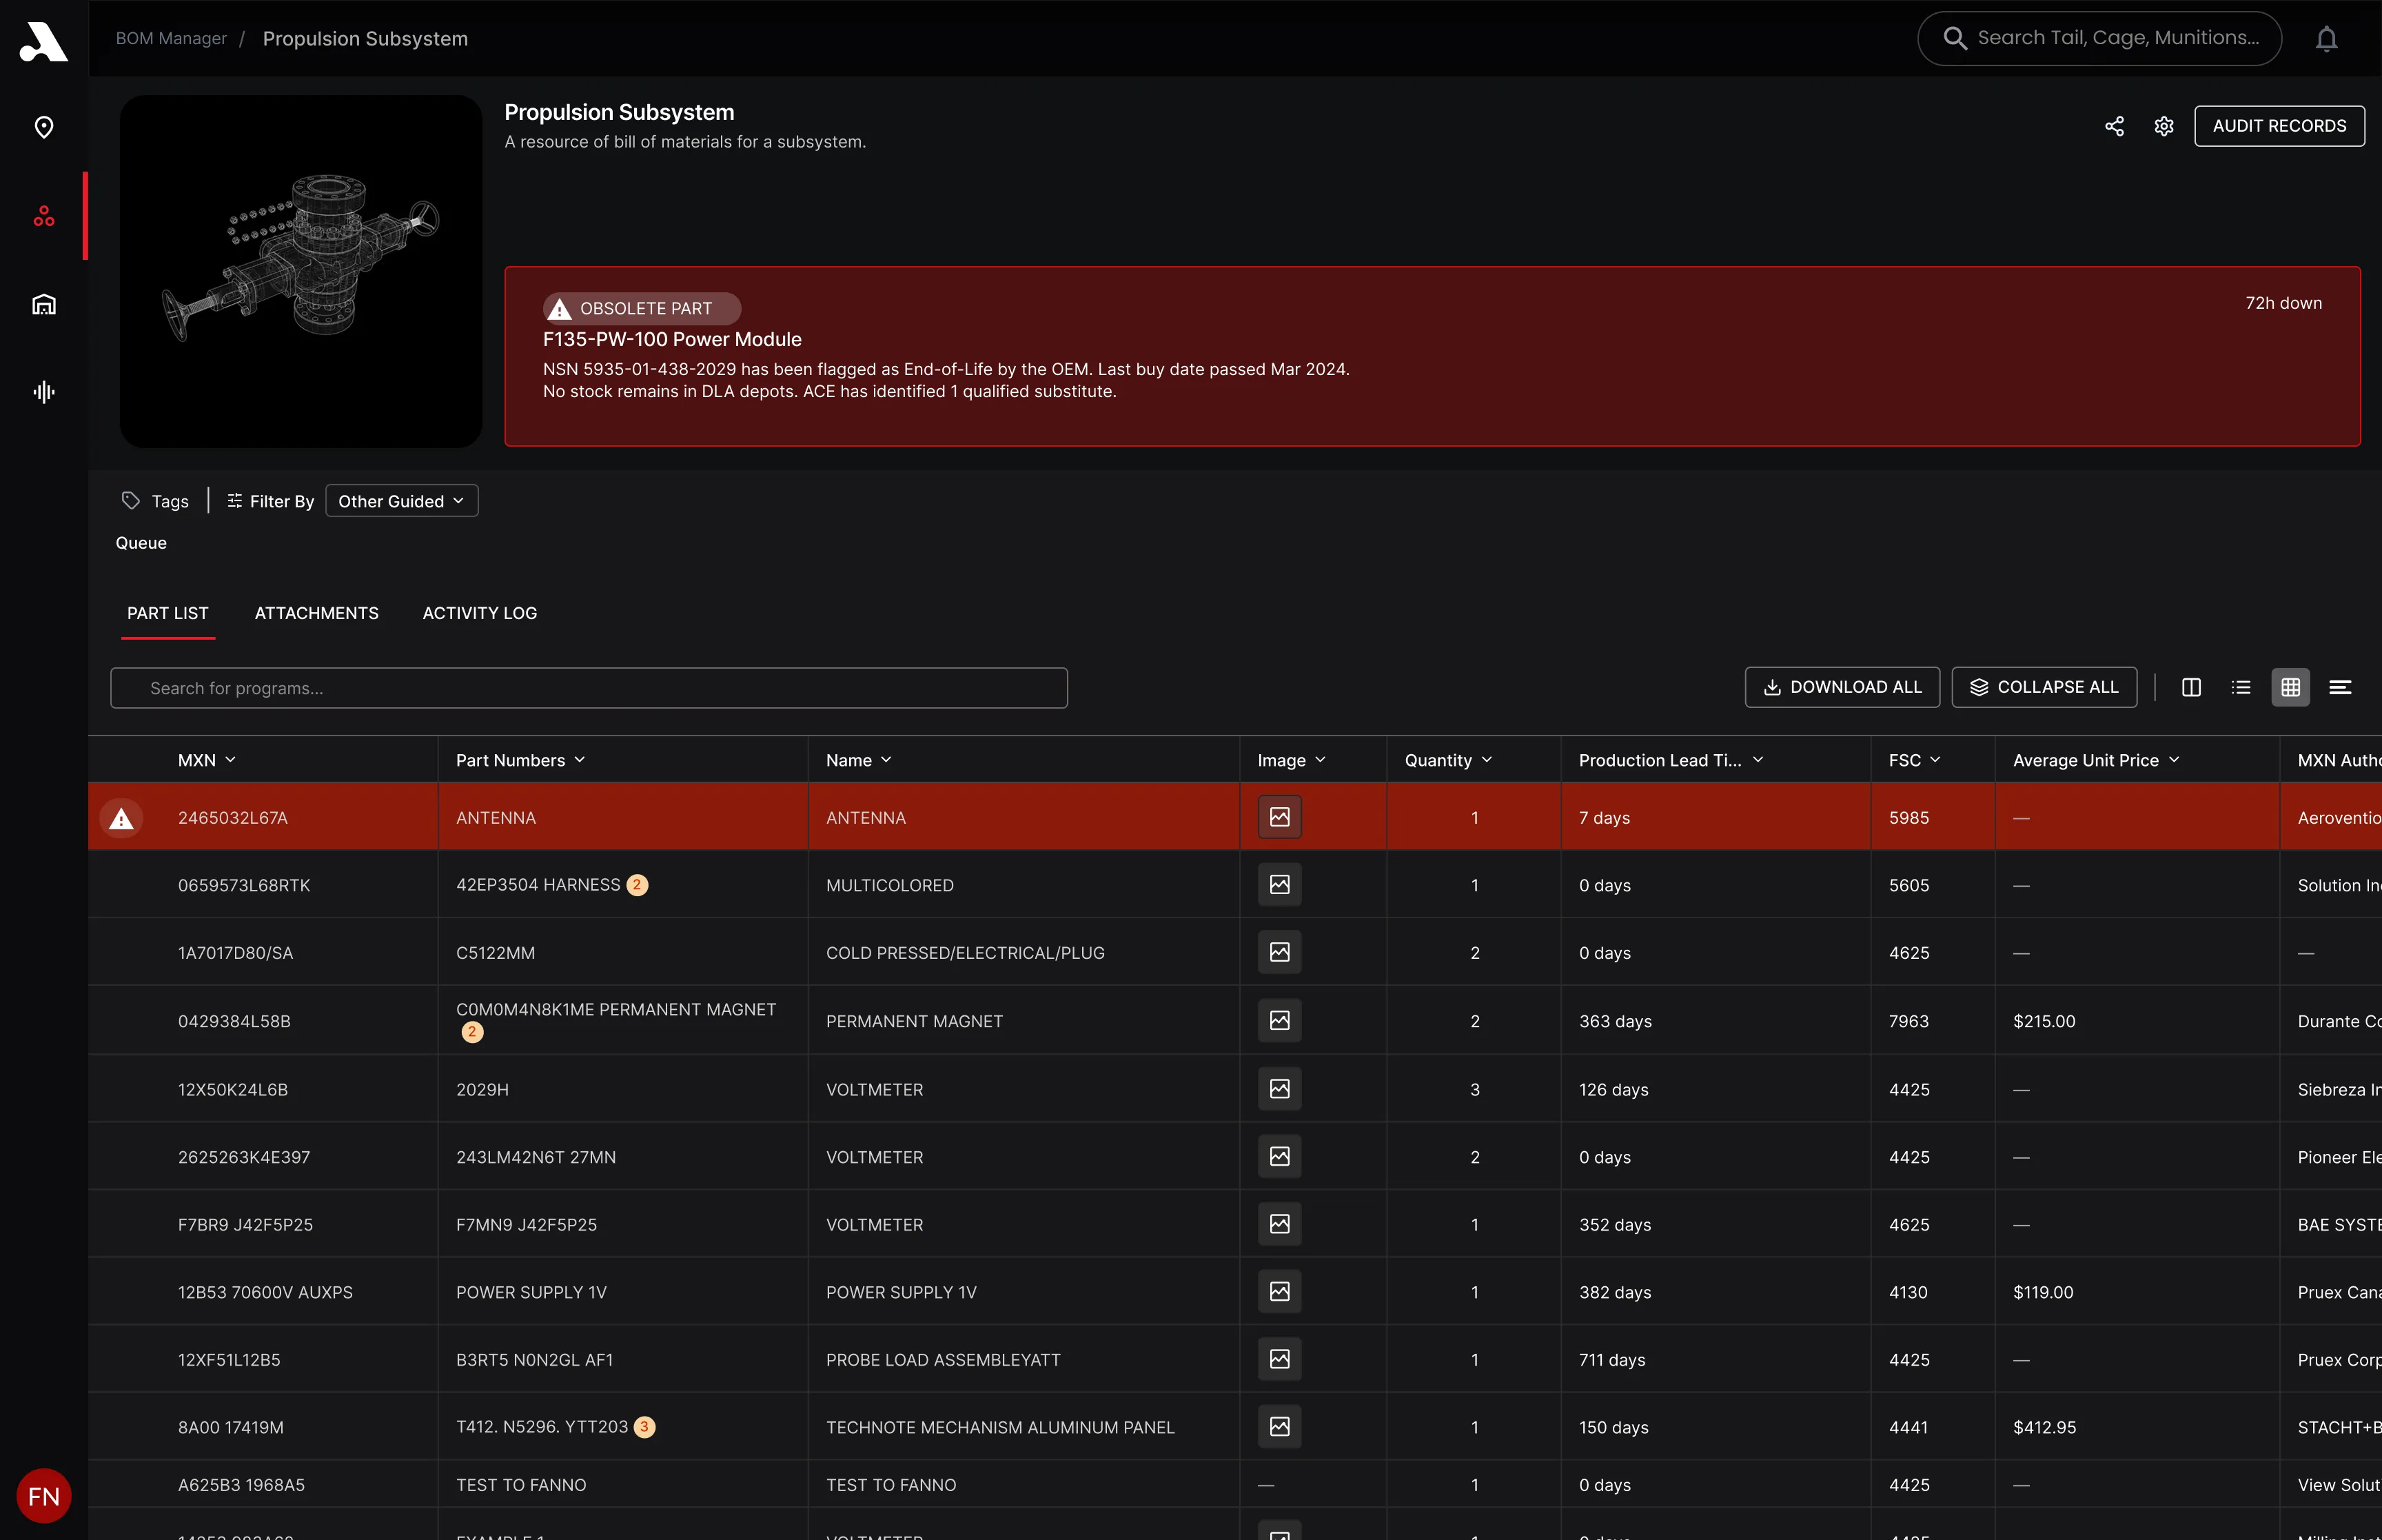Open notifications bell
The image size is (2382, 1540).
tap(2327, 39)
